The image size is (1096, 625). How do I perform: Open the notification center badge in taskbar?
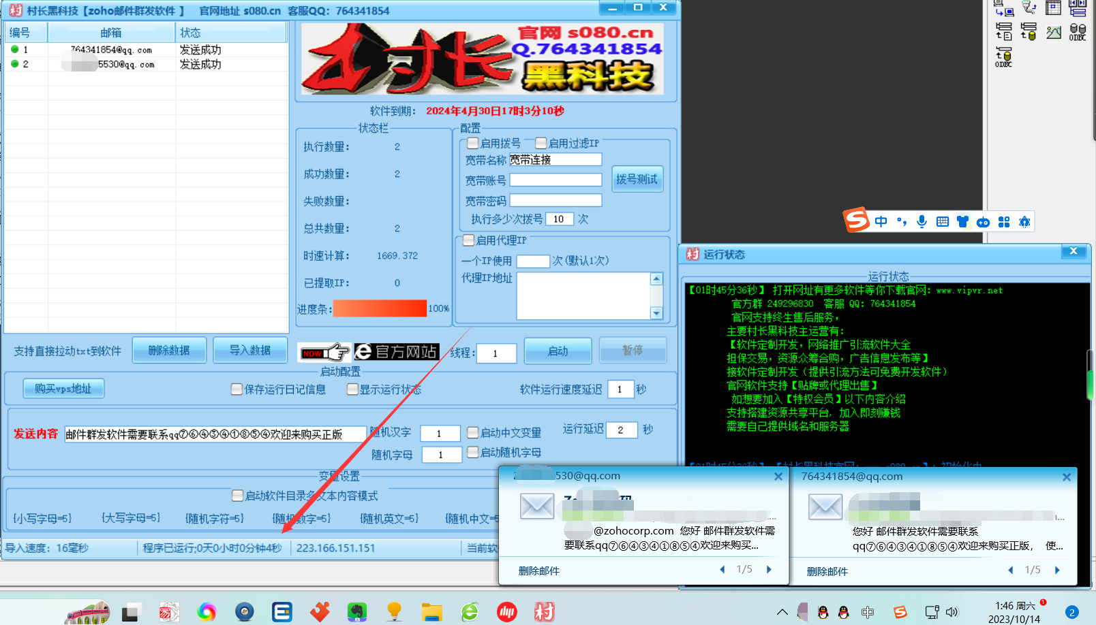click(x=1071, y=612)
